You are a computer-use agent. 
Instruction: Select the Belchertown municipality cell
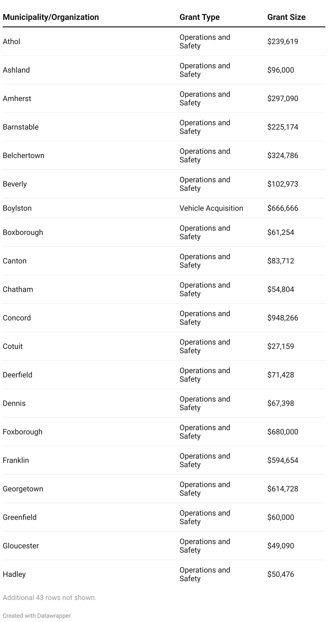(x=24, y=155)
